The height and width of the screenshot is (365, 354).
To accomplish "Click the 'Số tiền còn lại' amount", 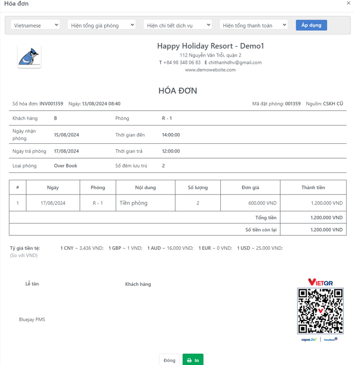I will [326, 230].
